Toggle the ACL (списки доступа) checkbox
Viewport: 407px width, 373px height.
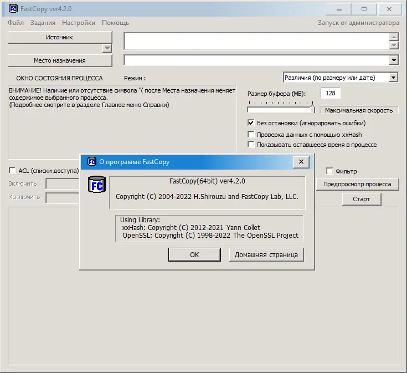[12, 170]
